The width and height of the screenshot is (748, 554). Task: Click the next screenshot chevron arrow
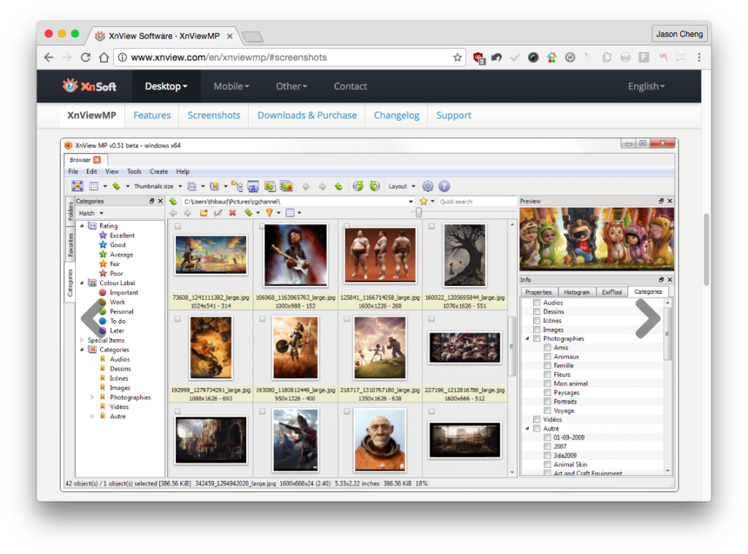coord(648,317)
